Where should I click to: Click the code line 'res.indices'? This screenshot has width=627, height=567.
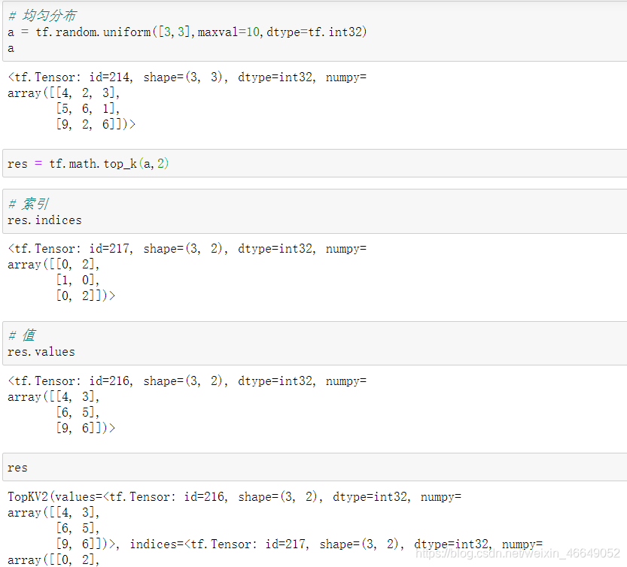(44, 220)
